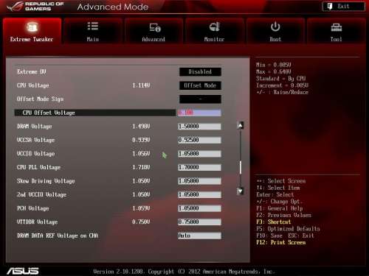Viewport: 369px width, 276px height.
Task: Select the highlighted CPU Offset Voltage row
Action: coord(95,113)
